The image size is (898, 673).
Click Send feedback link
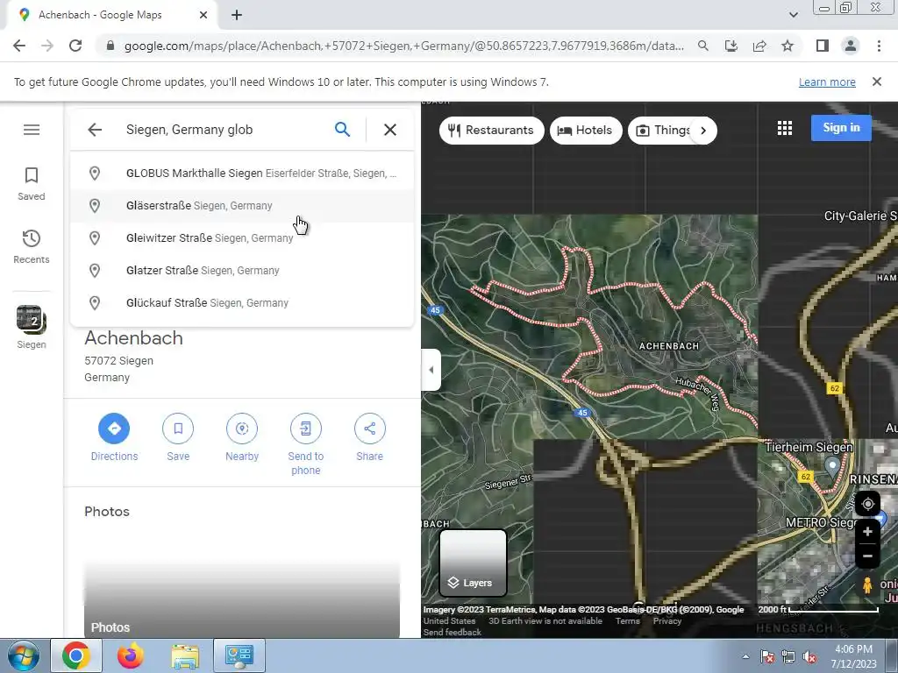453,633
